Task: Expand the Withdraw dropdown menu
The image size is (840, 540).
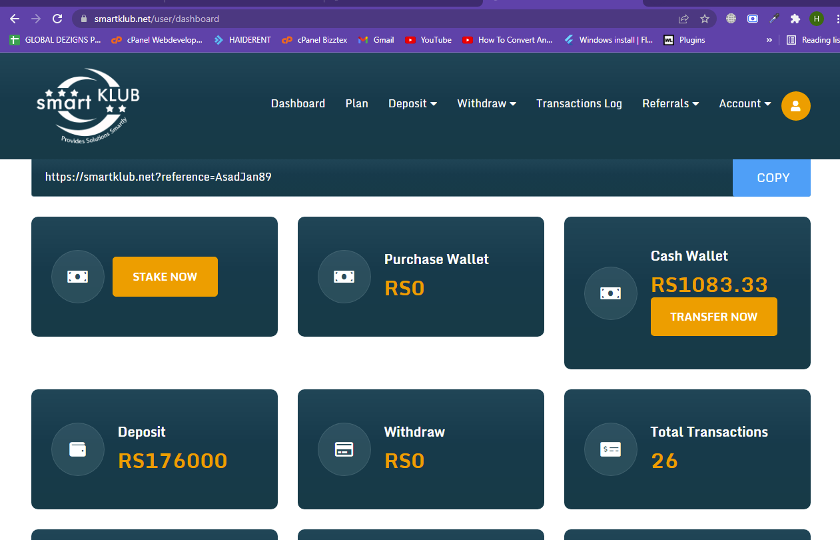Action: (486, 103)
